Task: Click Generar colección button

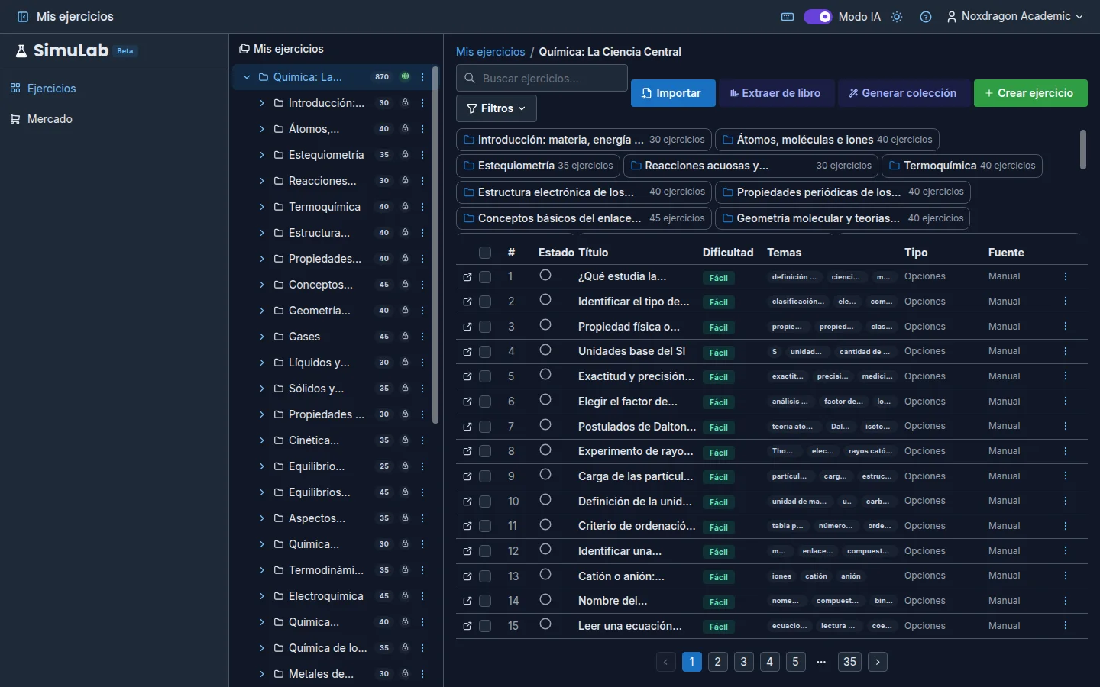Action: click(x=904, y=93)
